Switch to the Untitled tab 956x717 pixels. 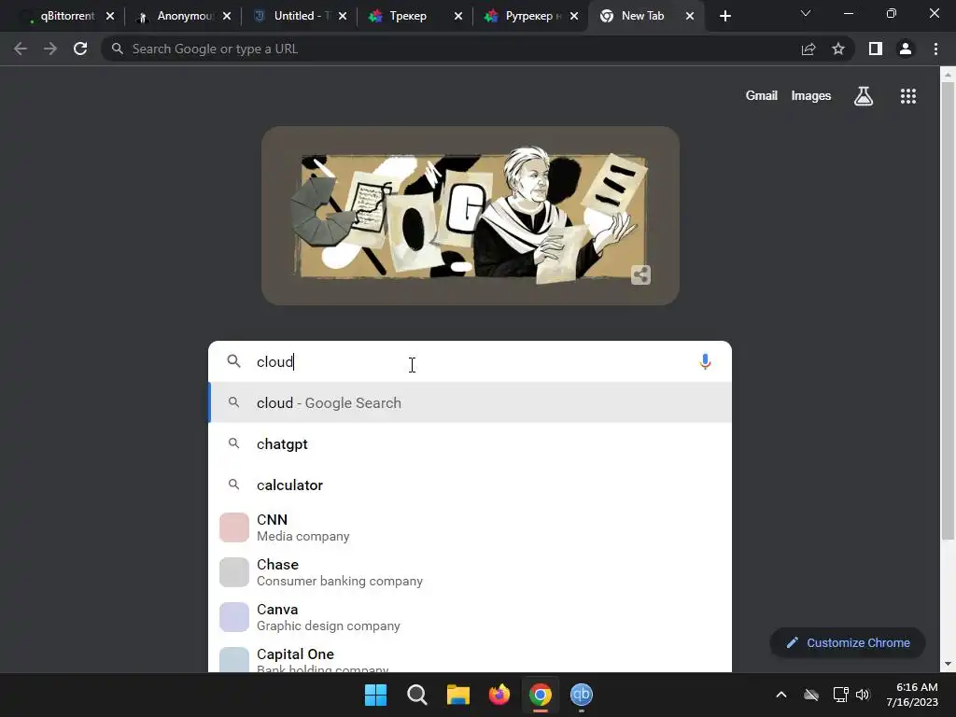pyautogui.click(x=297, y=16)
